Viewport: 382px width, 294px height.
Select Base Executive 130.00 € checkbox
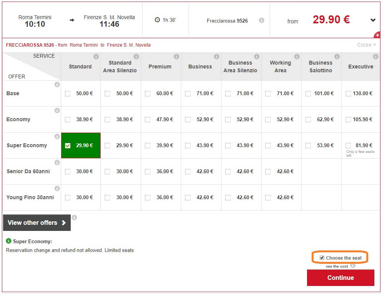point(348,94)
